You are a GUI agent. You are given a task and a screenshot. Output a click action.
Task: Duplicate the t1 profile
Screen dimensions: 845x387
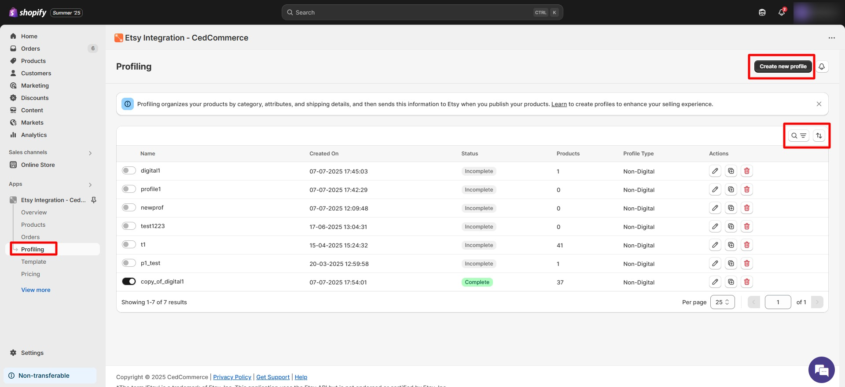(x=731, y=245)
